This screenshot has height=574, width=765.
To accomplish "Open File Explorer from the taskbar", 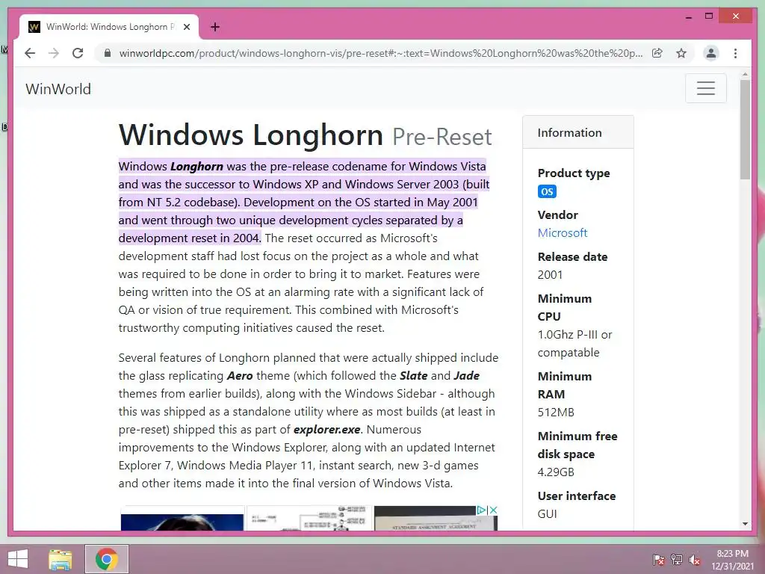I will coord(61,559).
